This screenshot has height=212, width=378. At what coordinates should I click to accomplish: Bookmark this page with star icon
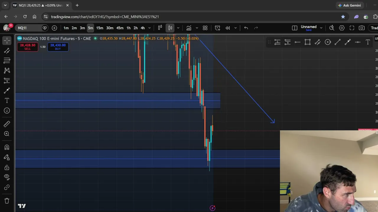343,17
